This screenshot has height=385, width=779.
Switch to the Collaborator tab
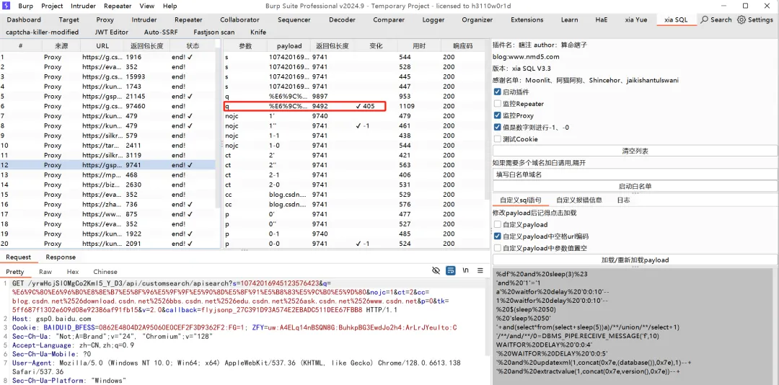pyautogui.click(x=239, y=20)
